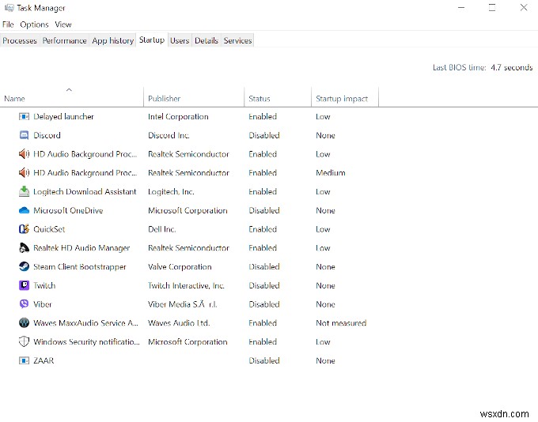Screen dimensions: 538x422
Task: Select the Viber name
Action: tap(43, 304)
